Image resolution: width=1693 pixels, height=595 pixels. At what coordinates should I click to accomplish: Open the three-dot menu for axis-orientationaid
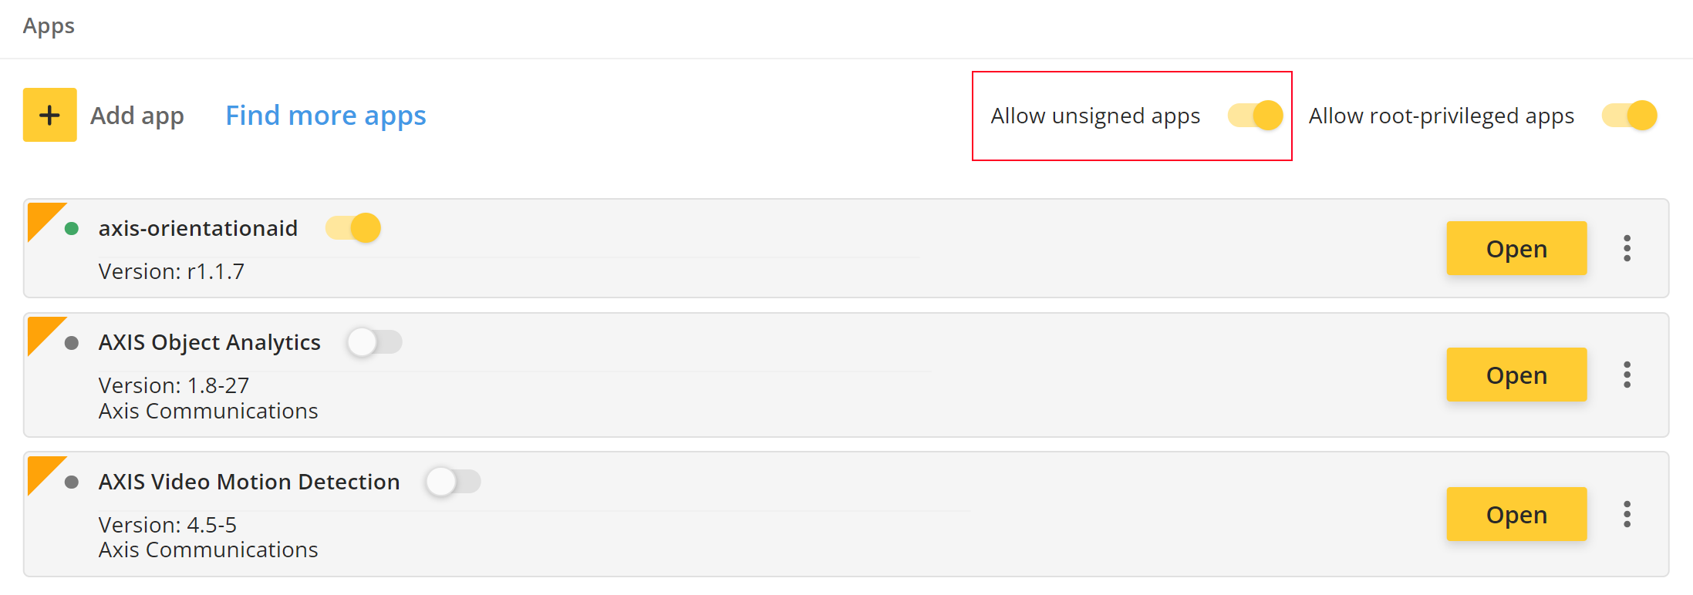[x=1627, y=248]
